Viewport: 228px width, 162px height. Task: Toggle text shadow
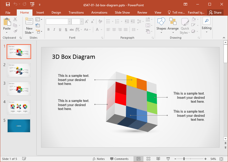(x=66, y=30)
